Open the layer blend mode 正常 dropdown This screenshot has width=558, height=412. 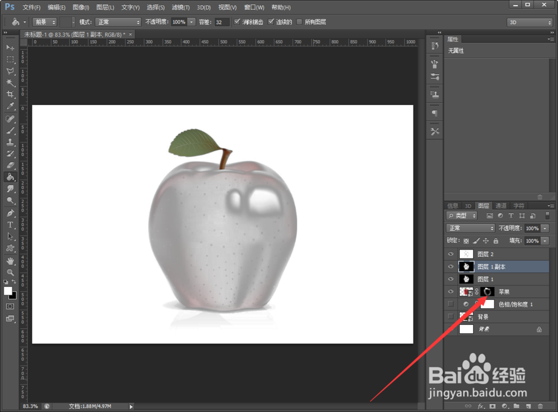click(x=470, y=228)
